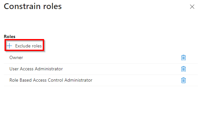Trash the second listed role

click(x=183, y=69)
